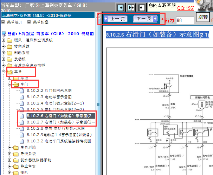Click folder icon of 喇叭
Image resolution: width=213 pixels, height=175 pixels.
pyautogui.click(x=16, y=173)
